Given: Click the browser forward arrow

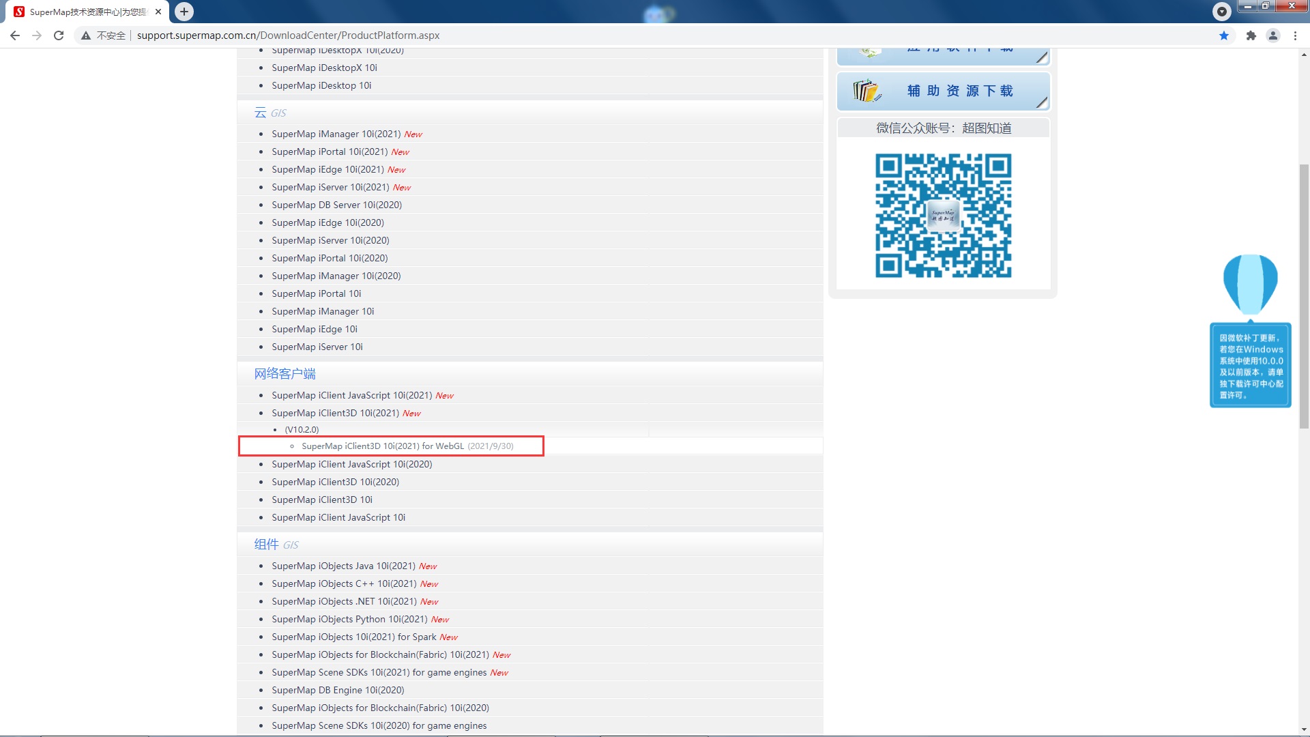Looking at the screenshot, I should pos(37,35).
